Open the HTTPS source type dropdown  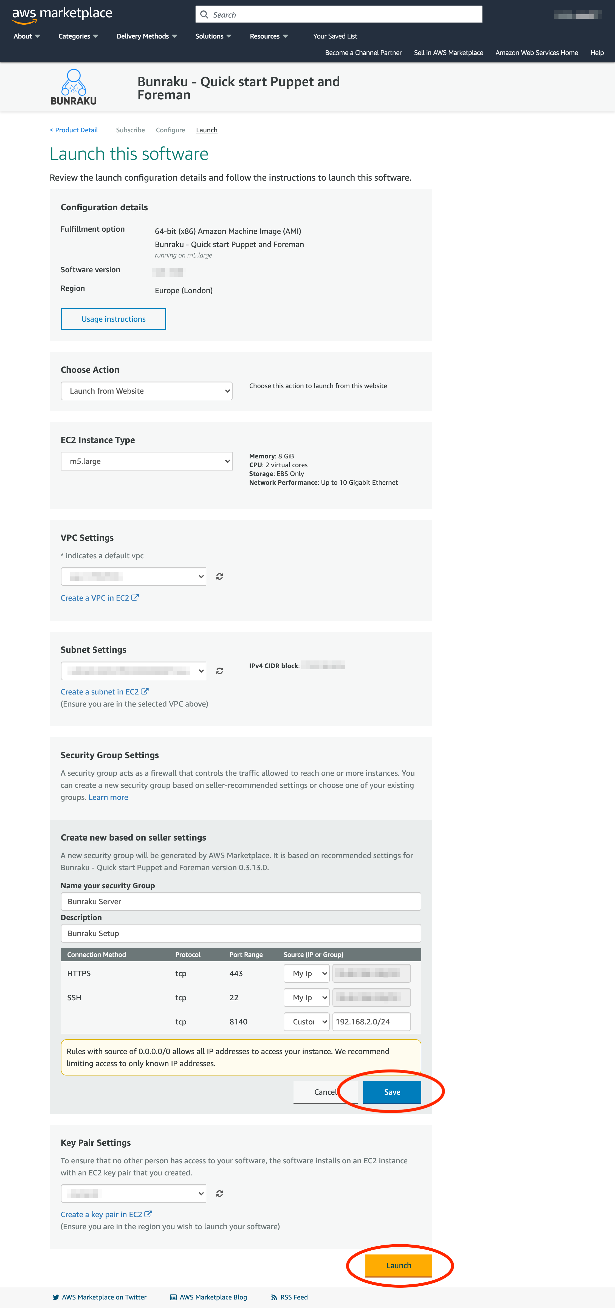click(306, 973)
